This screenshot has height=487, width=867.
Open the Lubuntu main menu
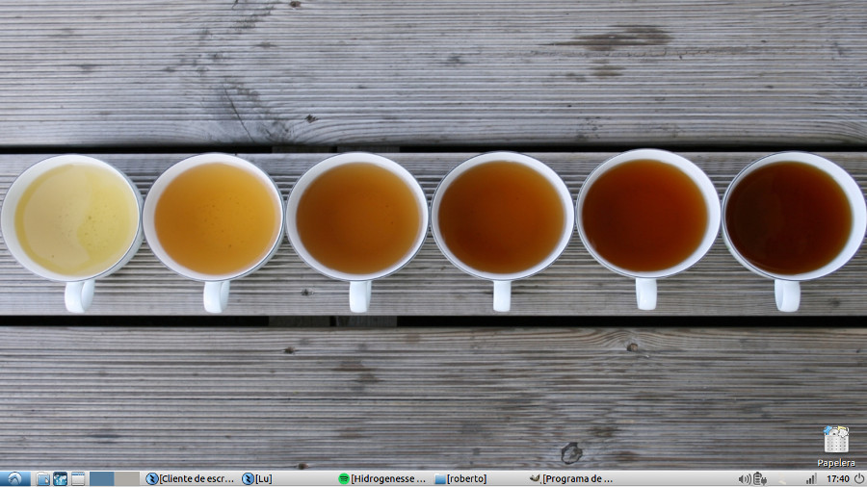pos(14,478)
